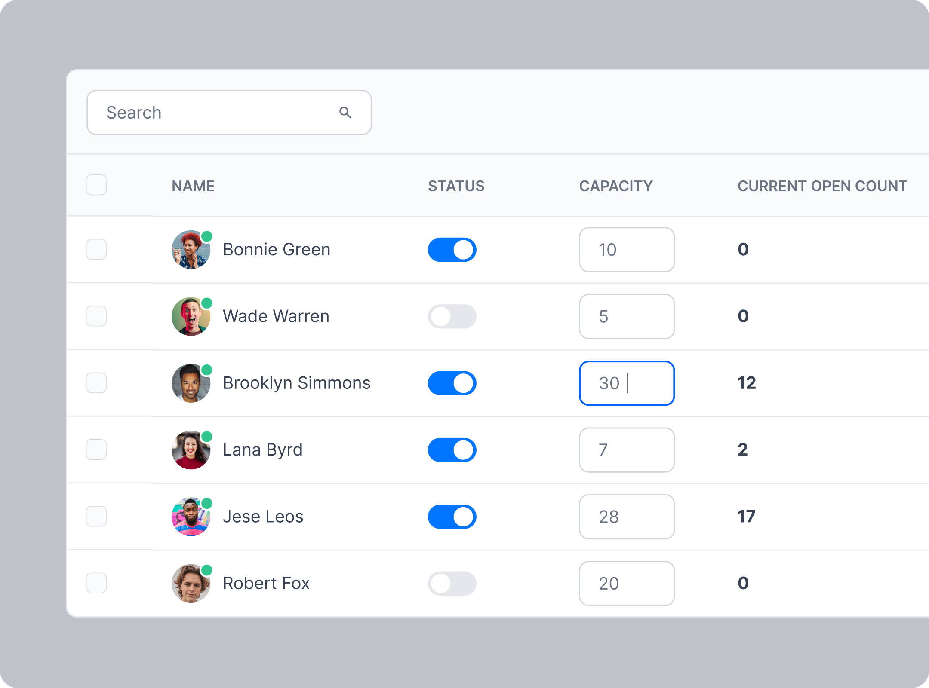Check the Bonnie Green row checkbox
The height and width of the screenshot is (688, 929).
[x=96, y=249]
